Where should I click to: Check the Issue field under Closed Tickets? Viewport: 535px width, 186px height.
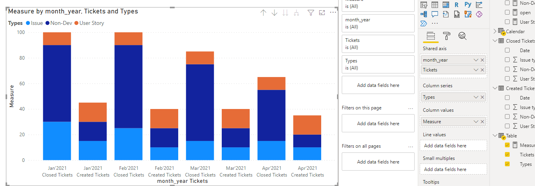(x=507, y=60)
